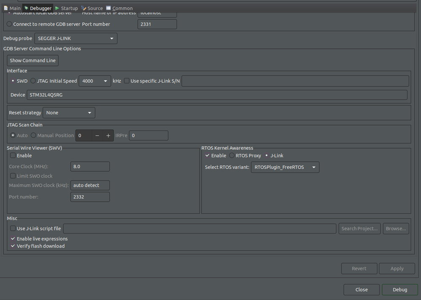
Task: Open the Startup tab
Action: tap(67, 8)
